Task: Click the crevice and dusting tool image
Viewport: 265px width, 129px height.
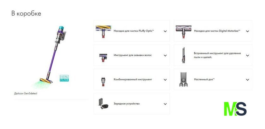Action: pyautogui.click(x=183, y=55)
